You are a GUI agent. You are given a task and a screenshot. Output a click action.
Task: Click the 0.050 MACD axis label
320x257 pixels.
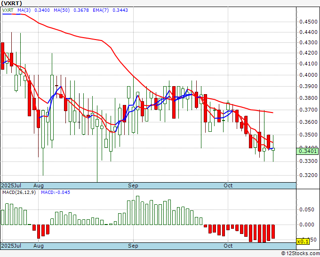pos(307,209)
